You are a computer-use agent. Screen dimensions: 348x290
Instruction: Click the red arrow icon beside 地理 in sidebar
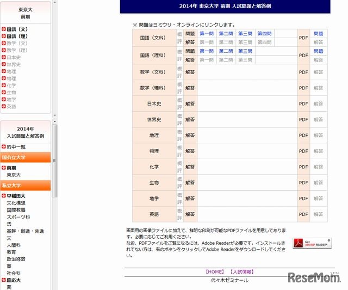pos(4,71)
